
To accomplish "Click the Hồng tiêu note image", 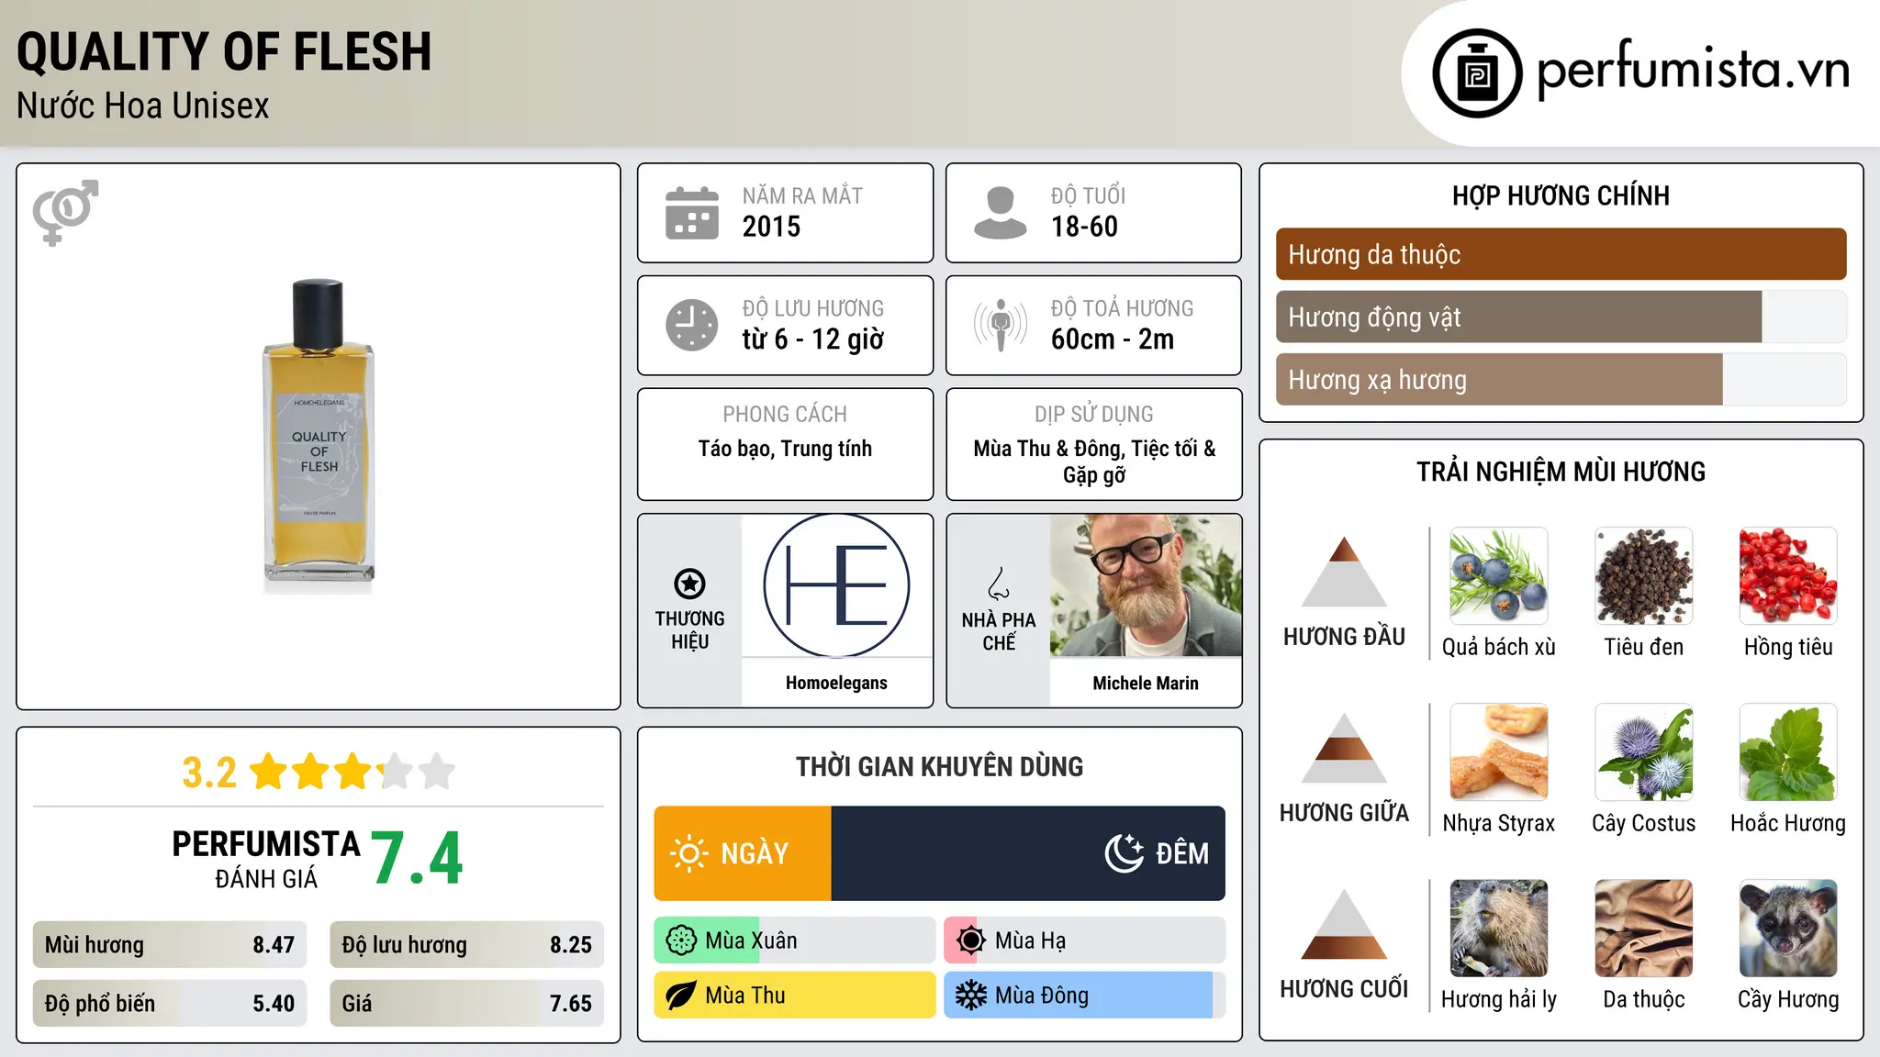I will point(1788,576).
